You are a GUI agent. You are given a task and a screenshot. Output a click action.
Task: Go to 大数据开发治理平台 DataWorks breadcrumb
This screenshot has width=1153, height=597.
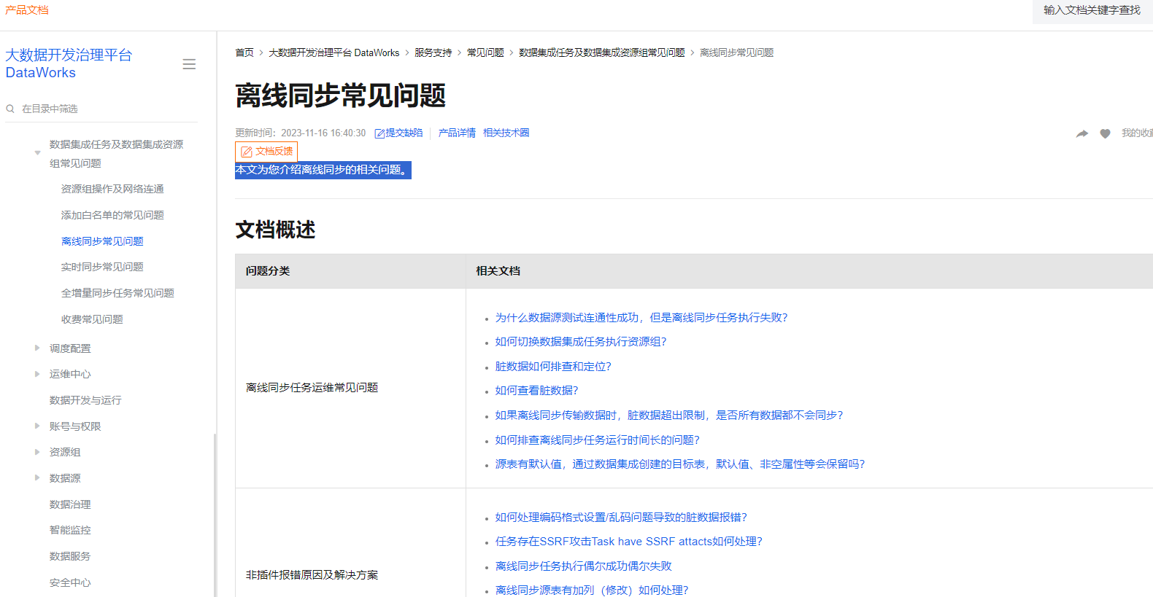pos(334,52)
